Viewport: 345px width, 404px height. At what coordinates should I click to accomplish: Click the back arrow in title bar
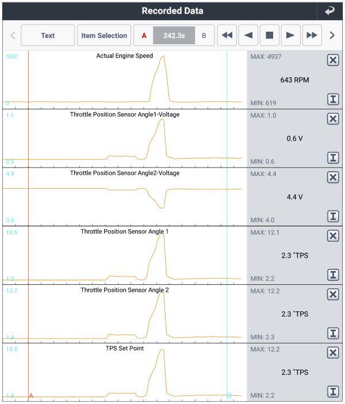coord(329,11)
